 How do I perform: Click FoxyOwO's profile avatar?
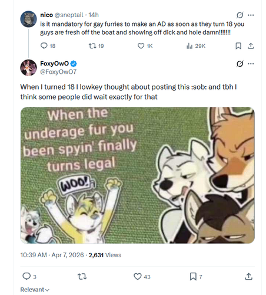click(x=29, y=68)
